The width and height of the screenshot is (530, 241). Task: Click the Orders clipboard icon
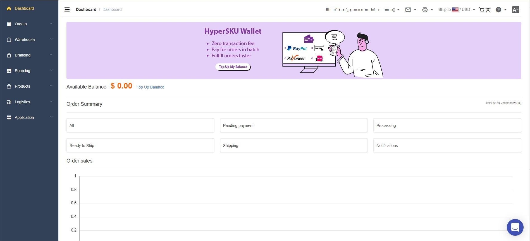(x=9, y=24)
